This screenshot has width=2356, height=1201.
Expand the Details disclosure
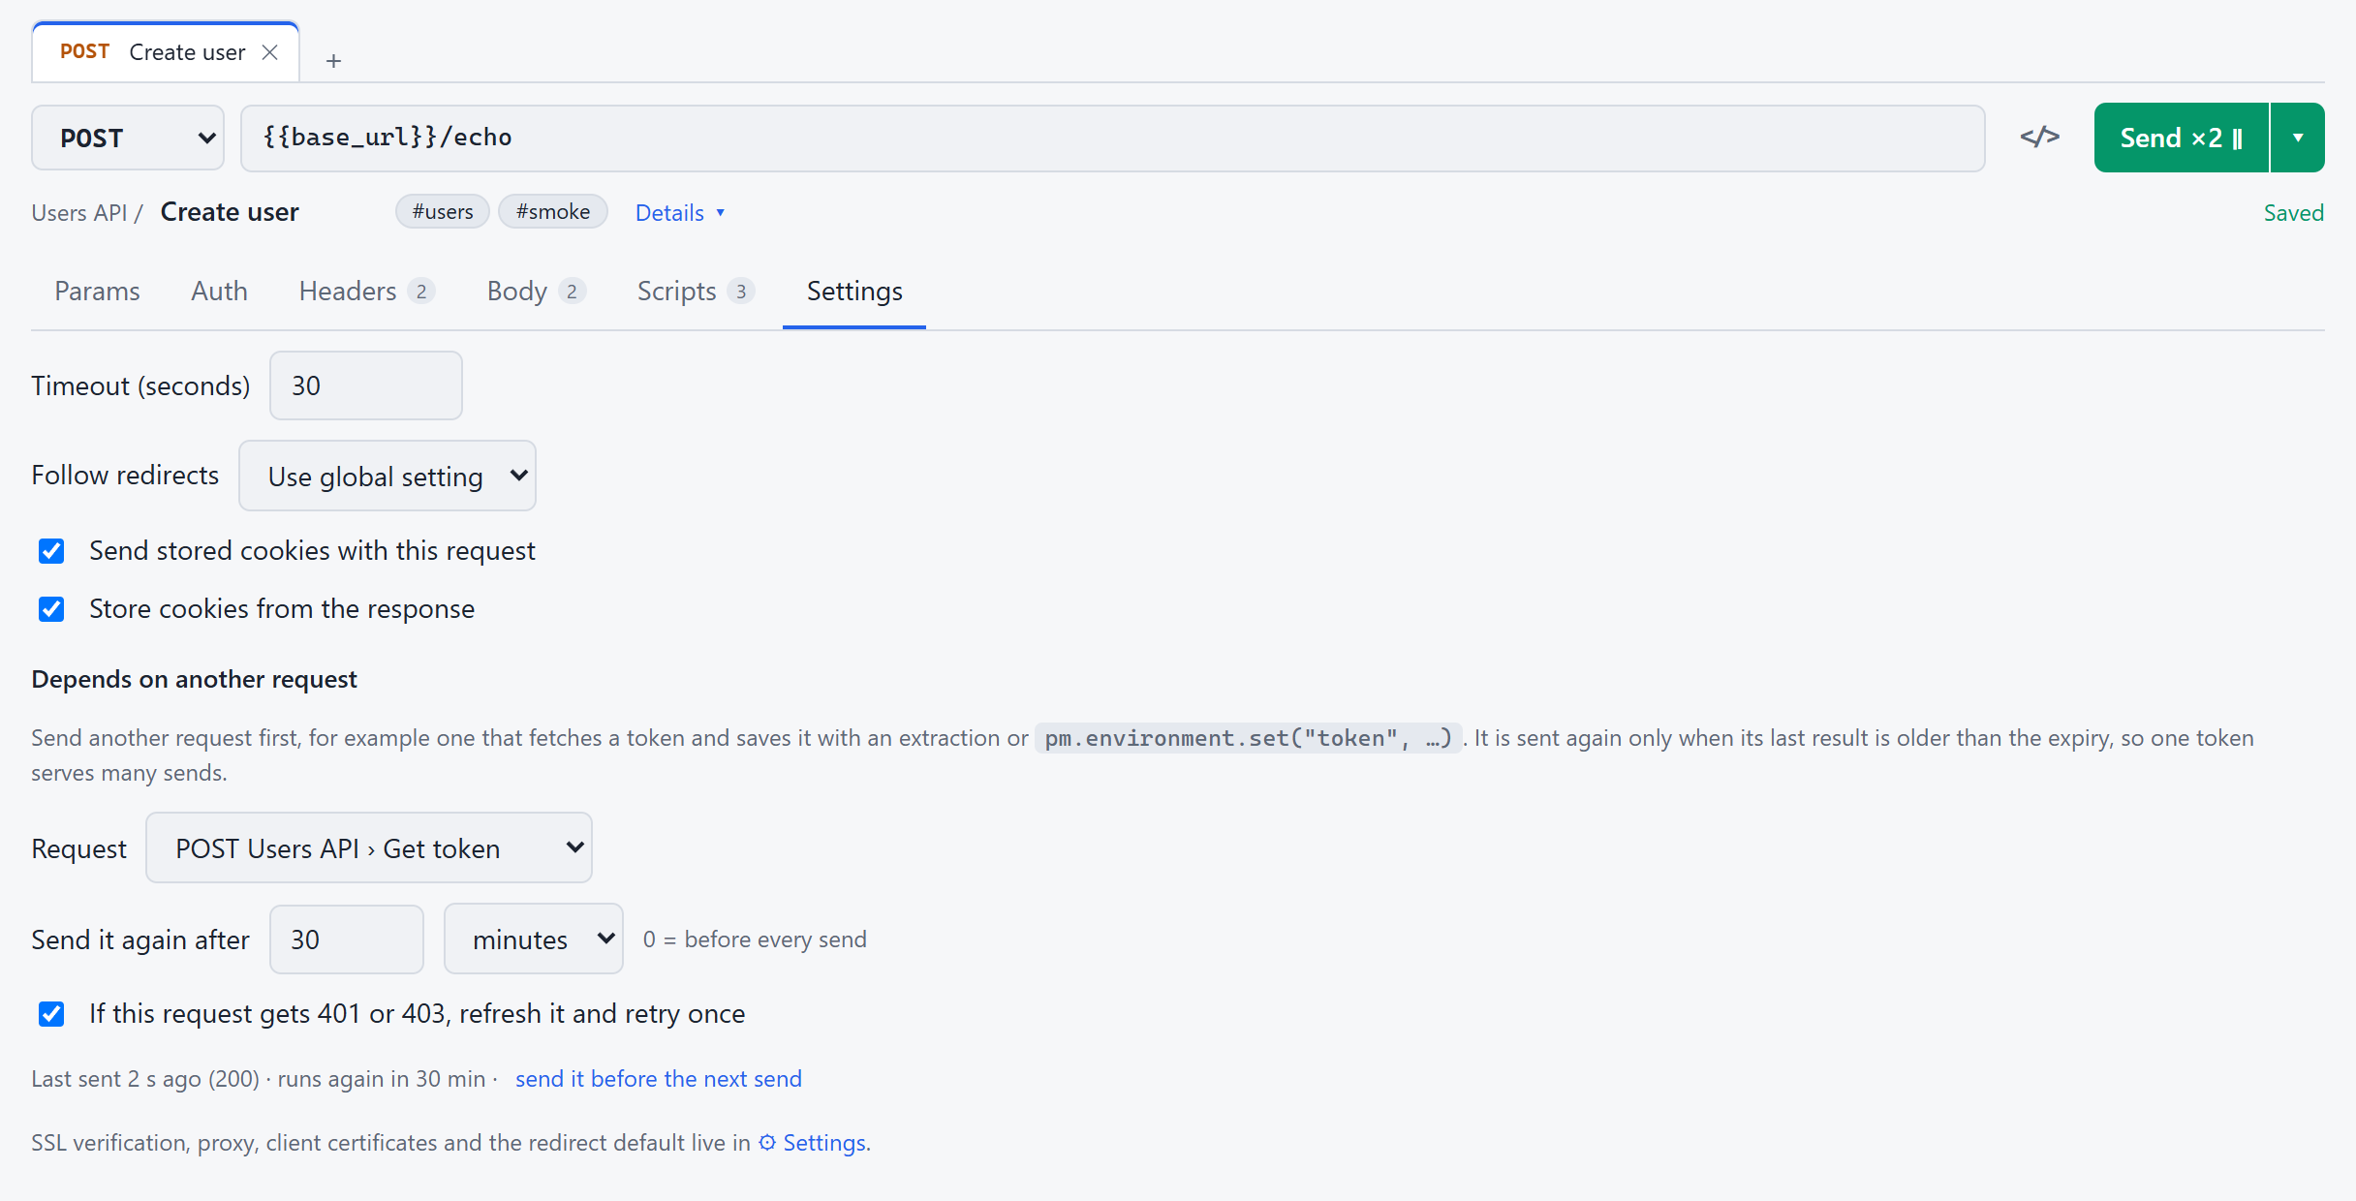[680, 213]
